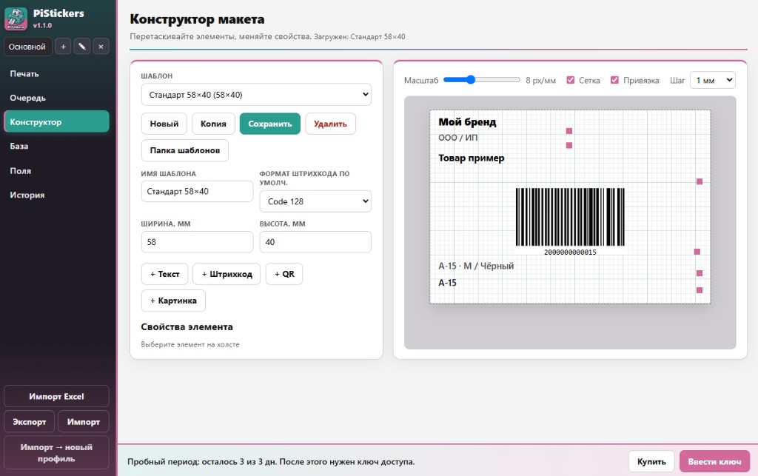The image size is (758, 476).
Task: Remove profile with the X icon
Action: click(x=101, y=47)
